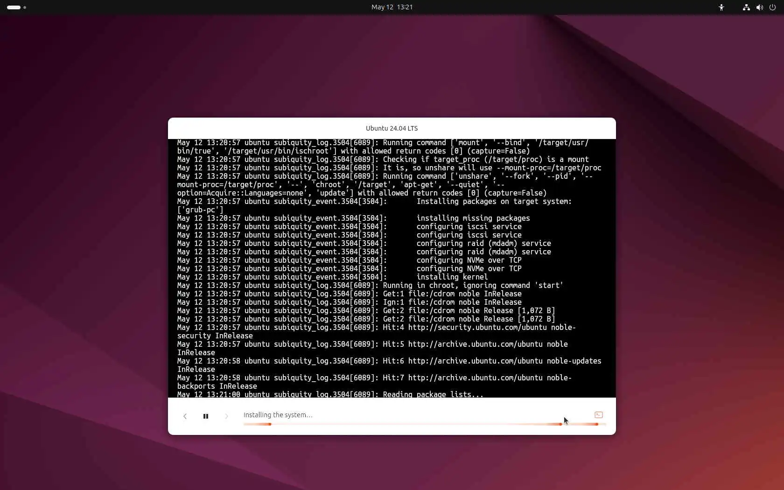
Task: Click 'Checking if target_proc (/target/proc) is a mount'
Action: point(486,159)
